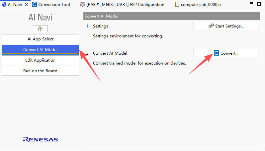The height and width of the screenshot is (151, 265).
Task: Click 'Convert trained model for execution on devices.' text
Action: point(139,63)
